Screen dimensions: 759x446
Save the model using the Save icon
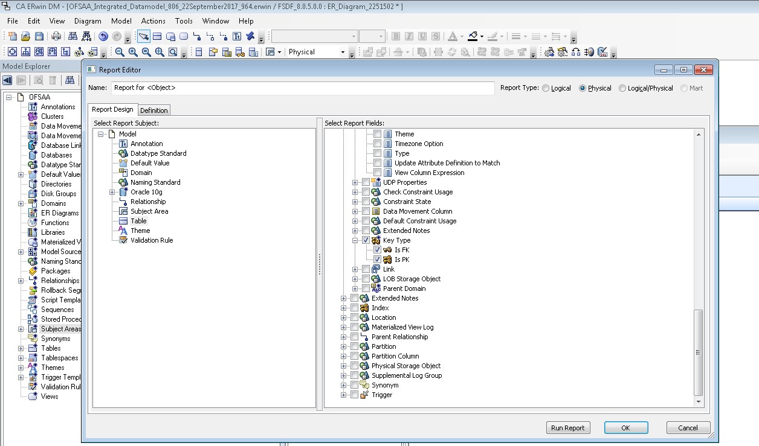[40, 36]
